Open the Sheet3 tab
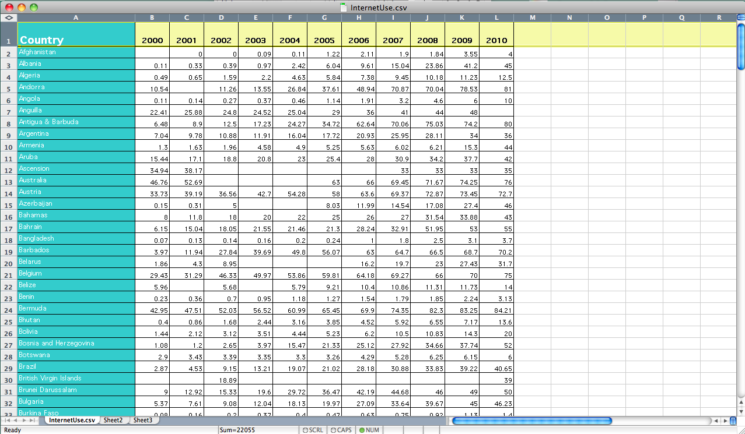The image size is (745, 434). (142, 420)
